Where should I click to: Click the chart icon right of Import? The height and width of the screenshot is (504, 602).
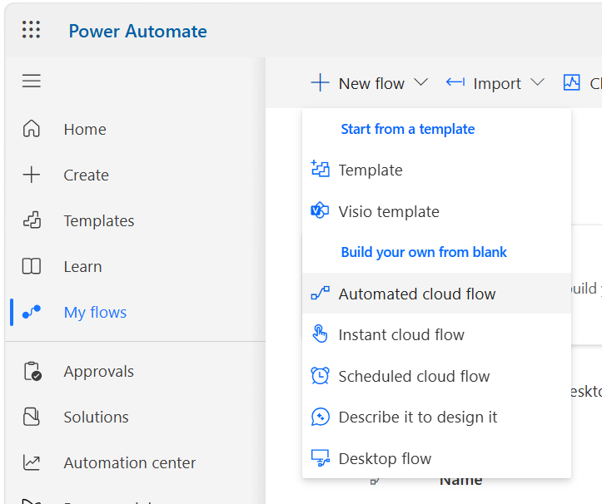tap(572, 82)
